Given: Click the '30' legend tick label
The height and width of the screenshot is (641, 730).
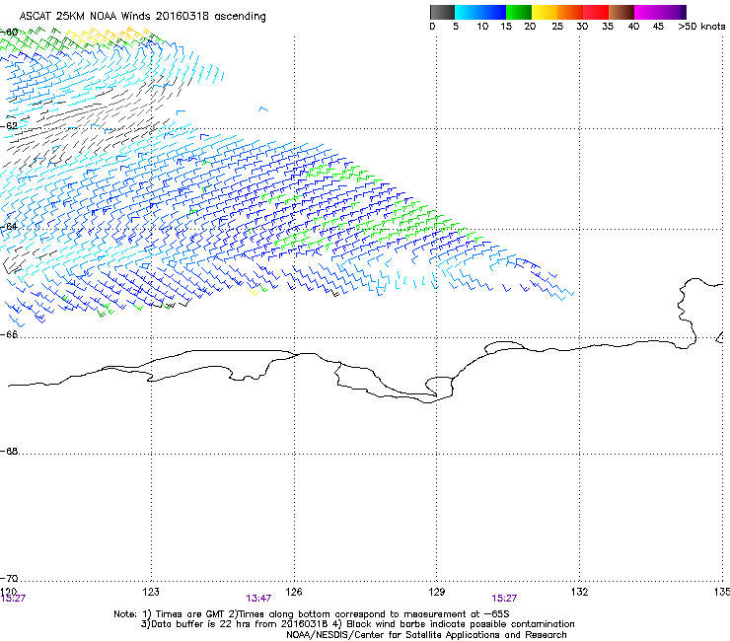Looking at the screenshot, I should 582,27.
